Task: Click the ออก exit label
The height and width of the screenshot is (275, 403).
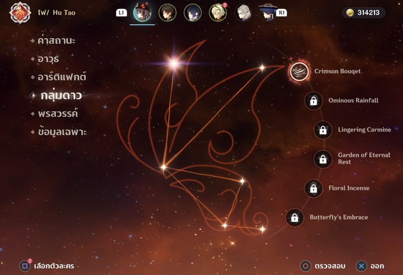Action: [378, 266]
